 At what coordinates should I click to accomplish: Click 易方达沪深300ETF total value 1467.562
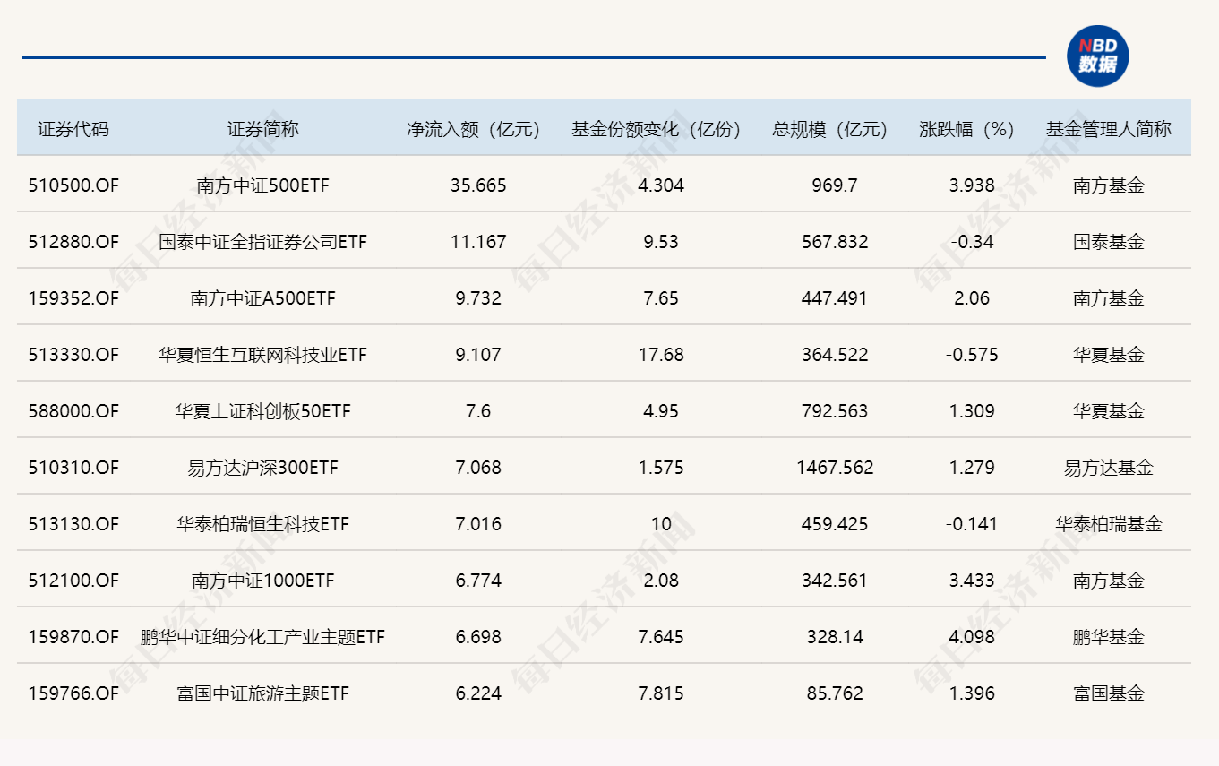point(834,468)
